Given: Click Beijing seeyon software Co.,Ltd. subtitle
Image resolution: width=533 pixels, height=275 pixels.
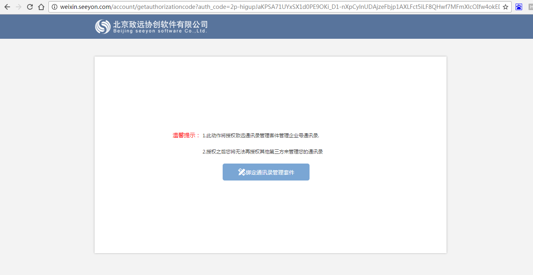Looking at the screenshot, I should click(160, 31).
